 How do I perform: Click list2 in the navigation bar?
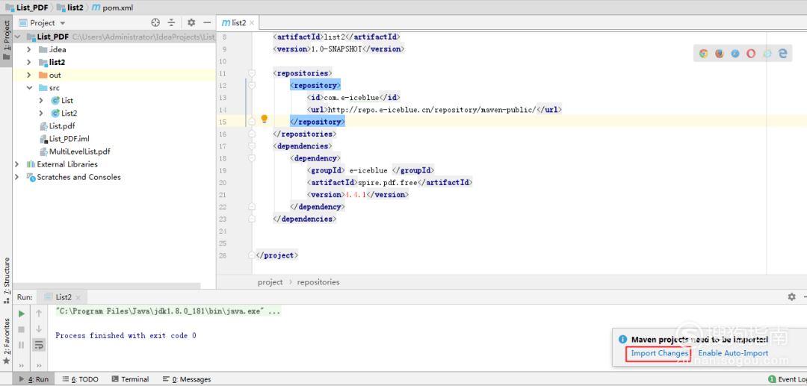tap(69, 7)
